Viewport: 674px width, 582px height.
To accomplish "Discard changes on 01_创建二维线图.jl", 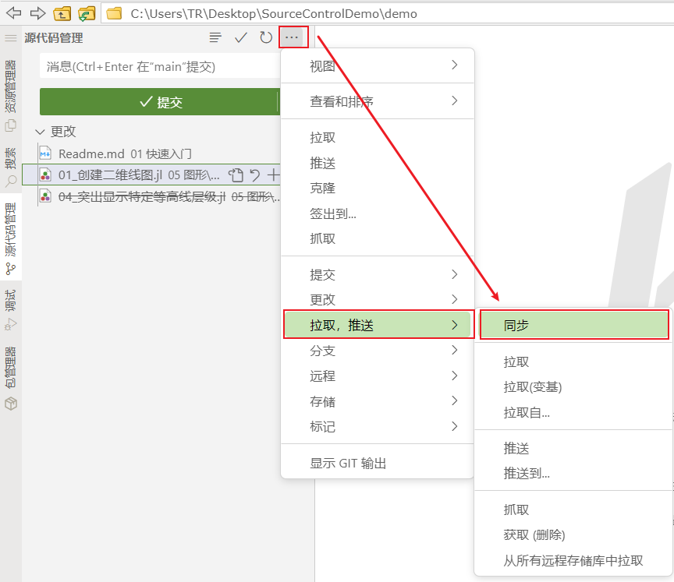I will coord(254,175).
